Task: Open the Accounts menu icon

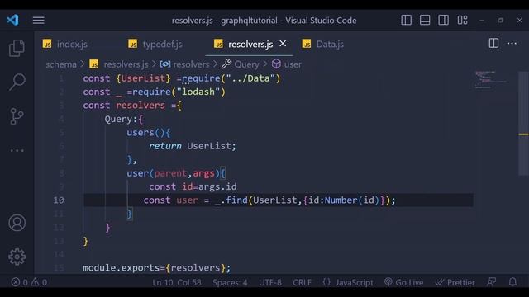Action: pyautogui.click(x=17, y=223)
